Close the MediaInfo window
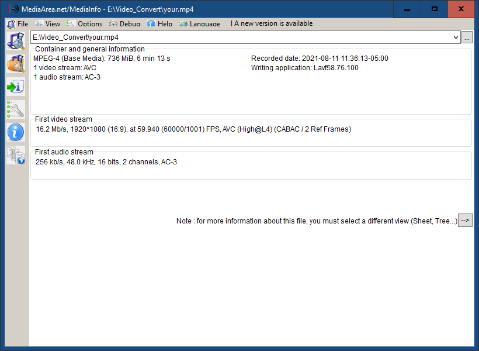 (x=461, y=9)
